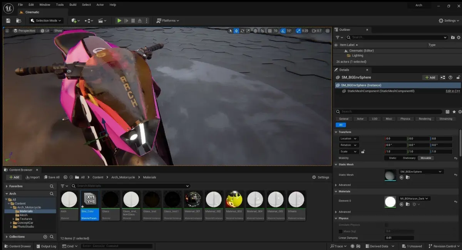This screenshot has width=462, height=250.
Task: Open the Selection Mode dropdown
Action: pyautogui.click(x=46, y=20)
